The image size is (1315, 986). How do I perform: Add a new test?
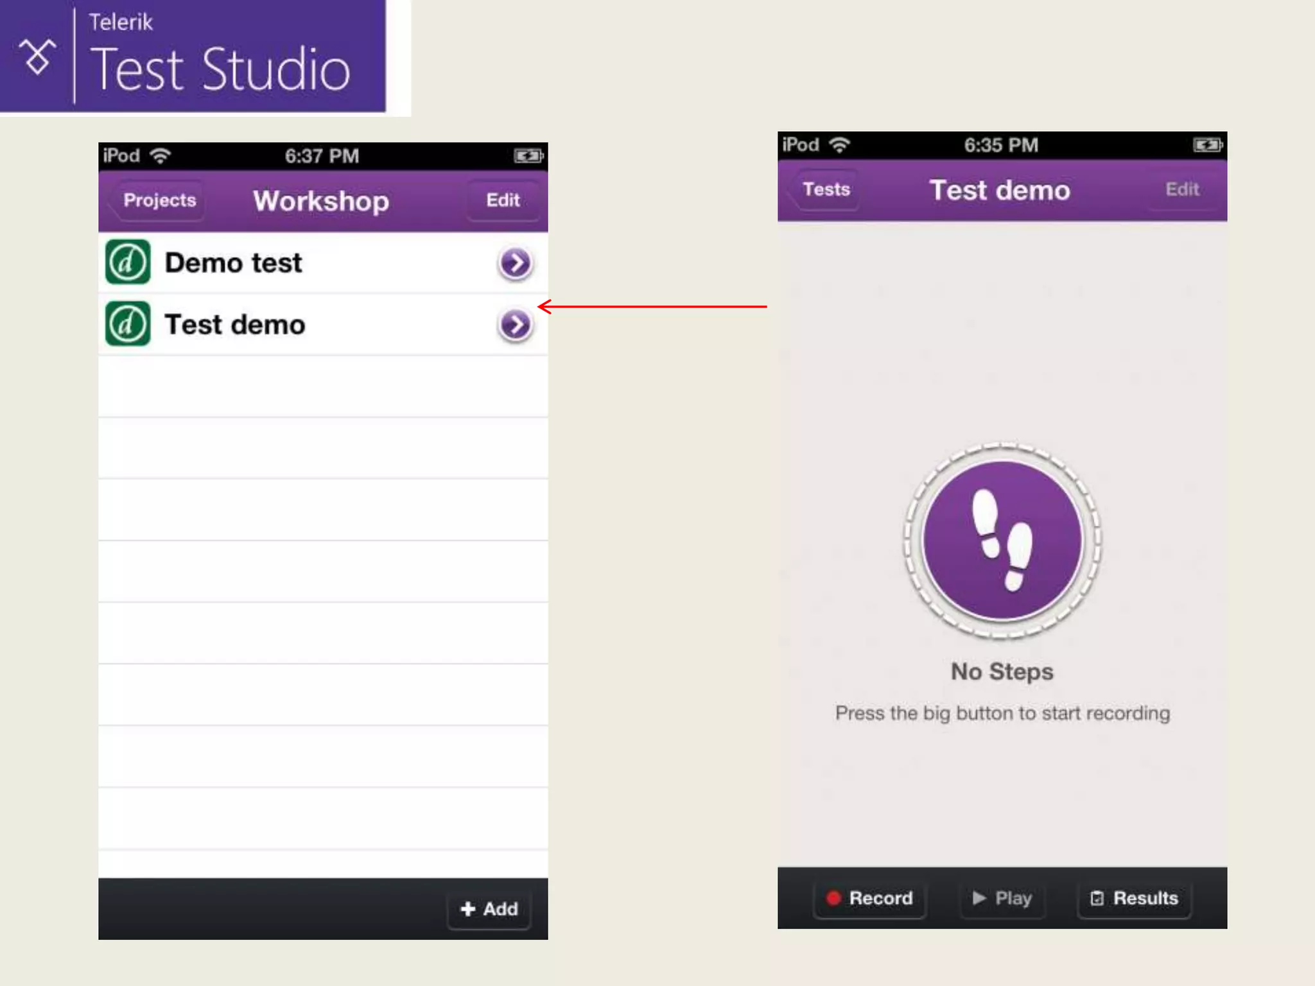(x=489, y=909)
